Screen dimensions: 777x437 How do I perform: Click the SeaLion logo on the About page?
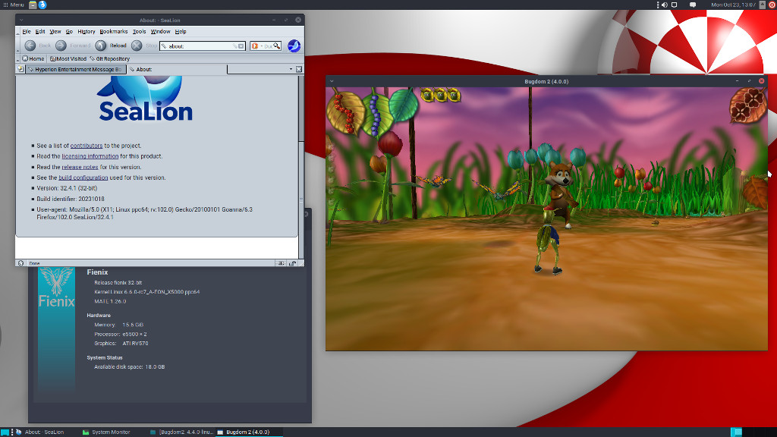pyautogui.click(x=146, y=99)
